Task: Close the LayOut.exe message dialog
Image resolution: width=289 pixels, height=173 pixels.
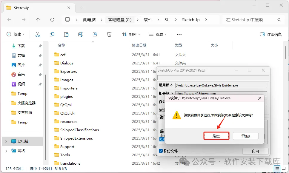Action: (260, 98)
